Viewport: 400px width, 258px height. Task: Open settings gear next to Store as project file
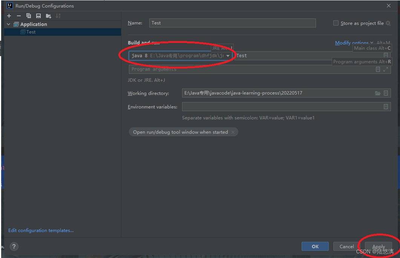click(x=388, y=23)
